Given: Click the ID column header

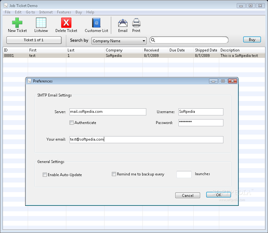Looking at the screenshot, I should [15, 50].
